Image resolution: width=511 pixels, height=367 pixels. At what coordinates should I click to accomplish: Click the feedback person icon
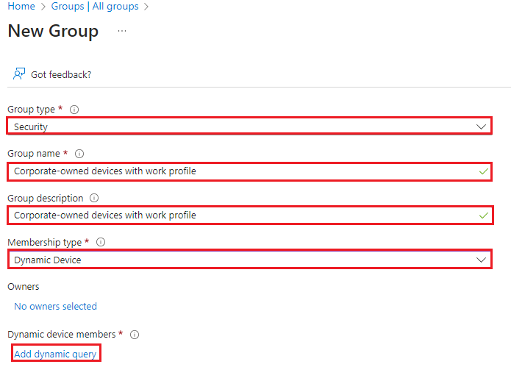pos(19,74)
